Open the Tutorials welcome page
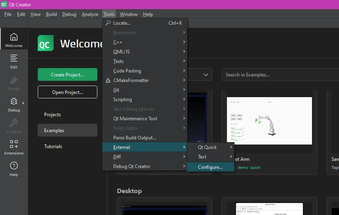Image resolution: width=339 pixels, height=215 pixels. (68, 147)
